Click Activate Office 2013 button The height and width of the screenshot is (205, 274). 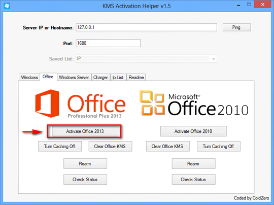tap(85, 131)
